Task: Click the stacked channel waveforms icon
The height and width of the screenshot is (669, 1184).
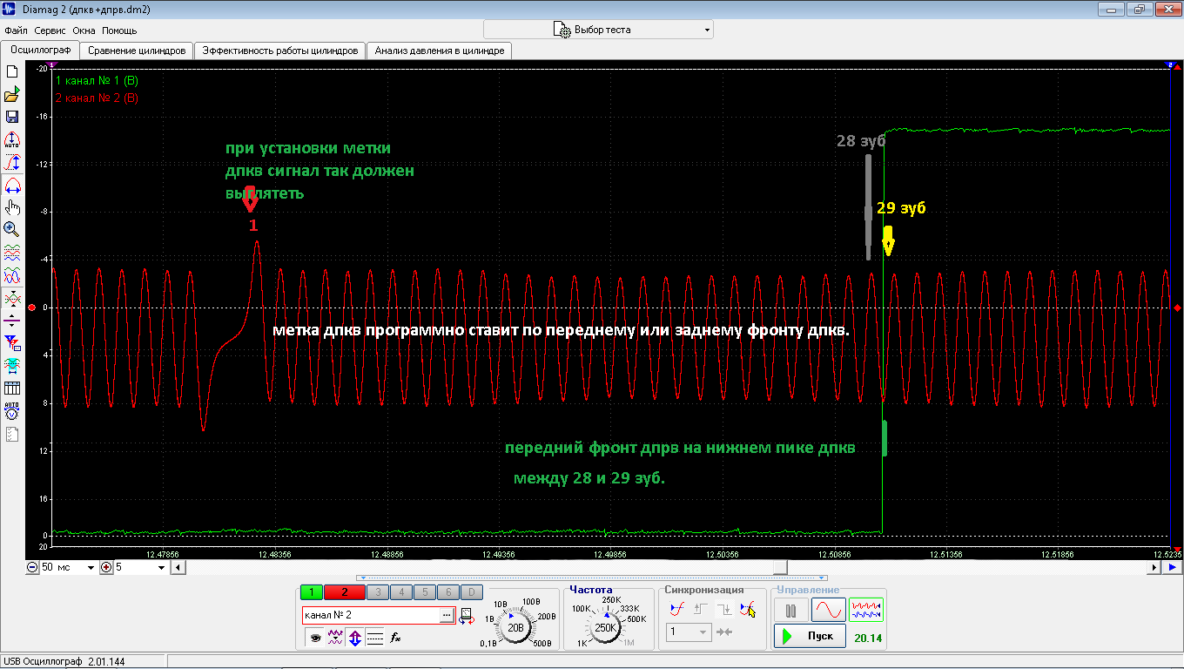Action: (x=12, y=253)
